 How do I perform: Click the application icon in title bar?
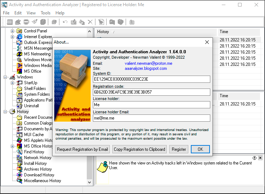4,5
